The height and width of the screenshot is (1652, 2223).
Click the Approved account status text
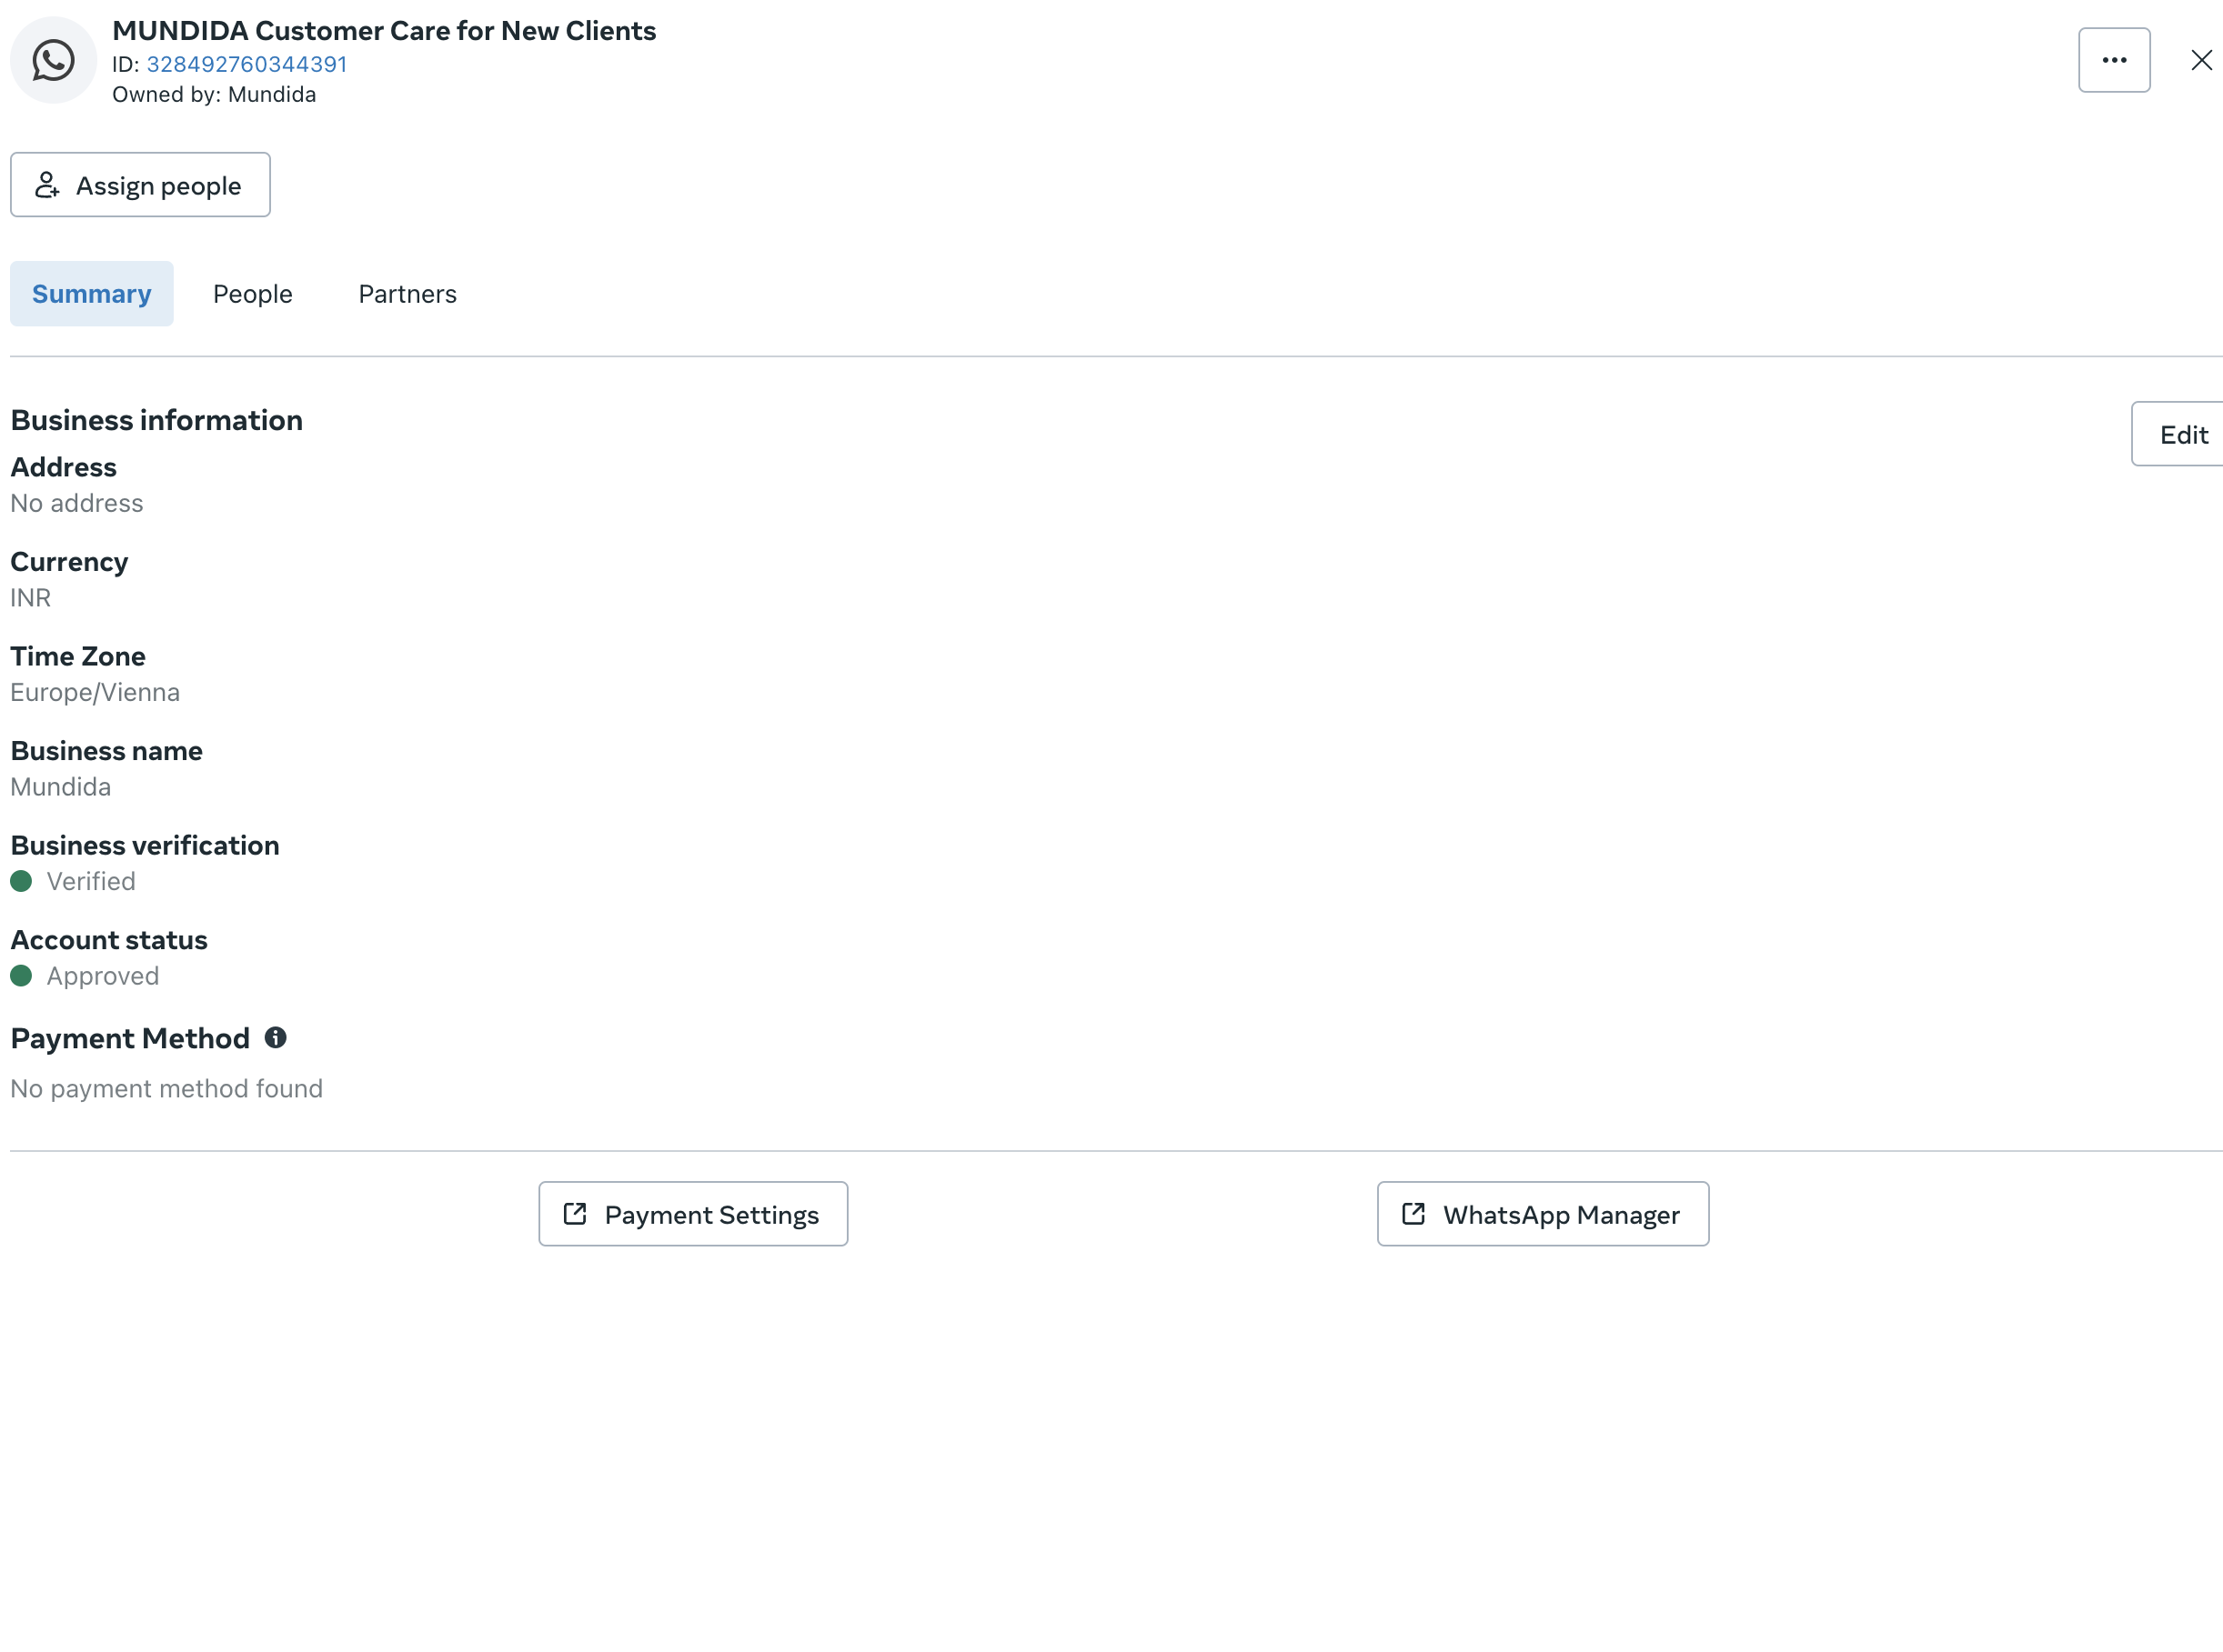point(103,976)
